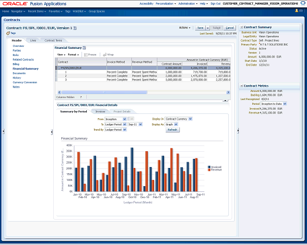Switch to the Invoices tab
Screen dimensions: 307x245
pos(100,111)
